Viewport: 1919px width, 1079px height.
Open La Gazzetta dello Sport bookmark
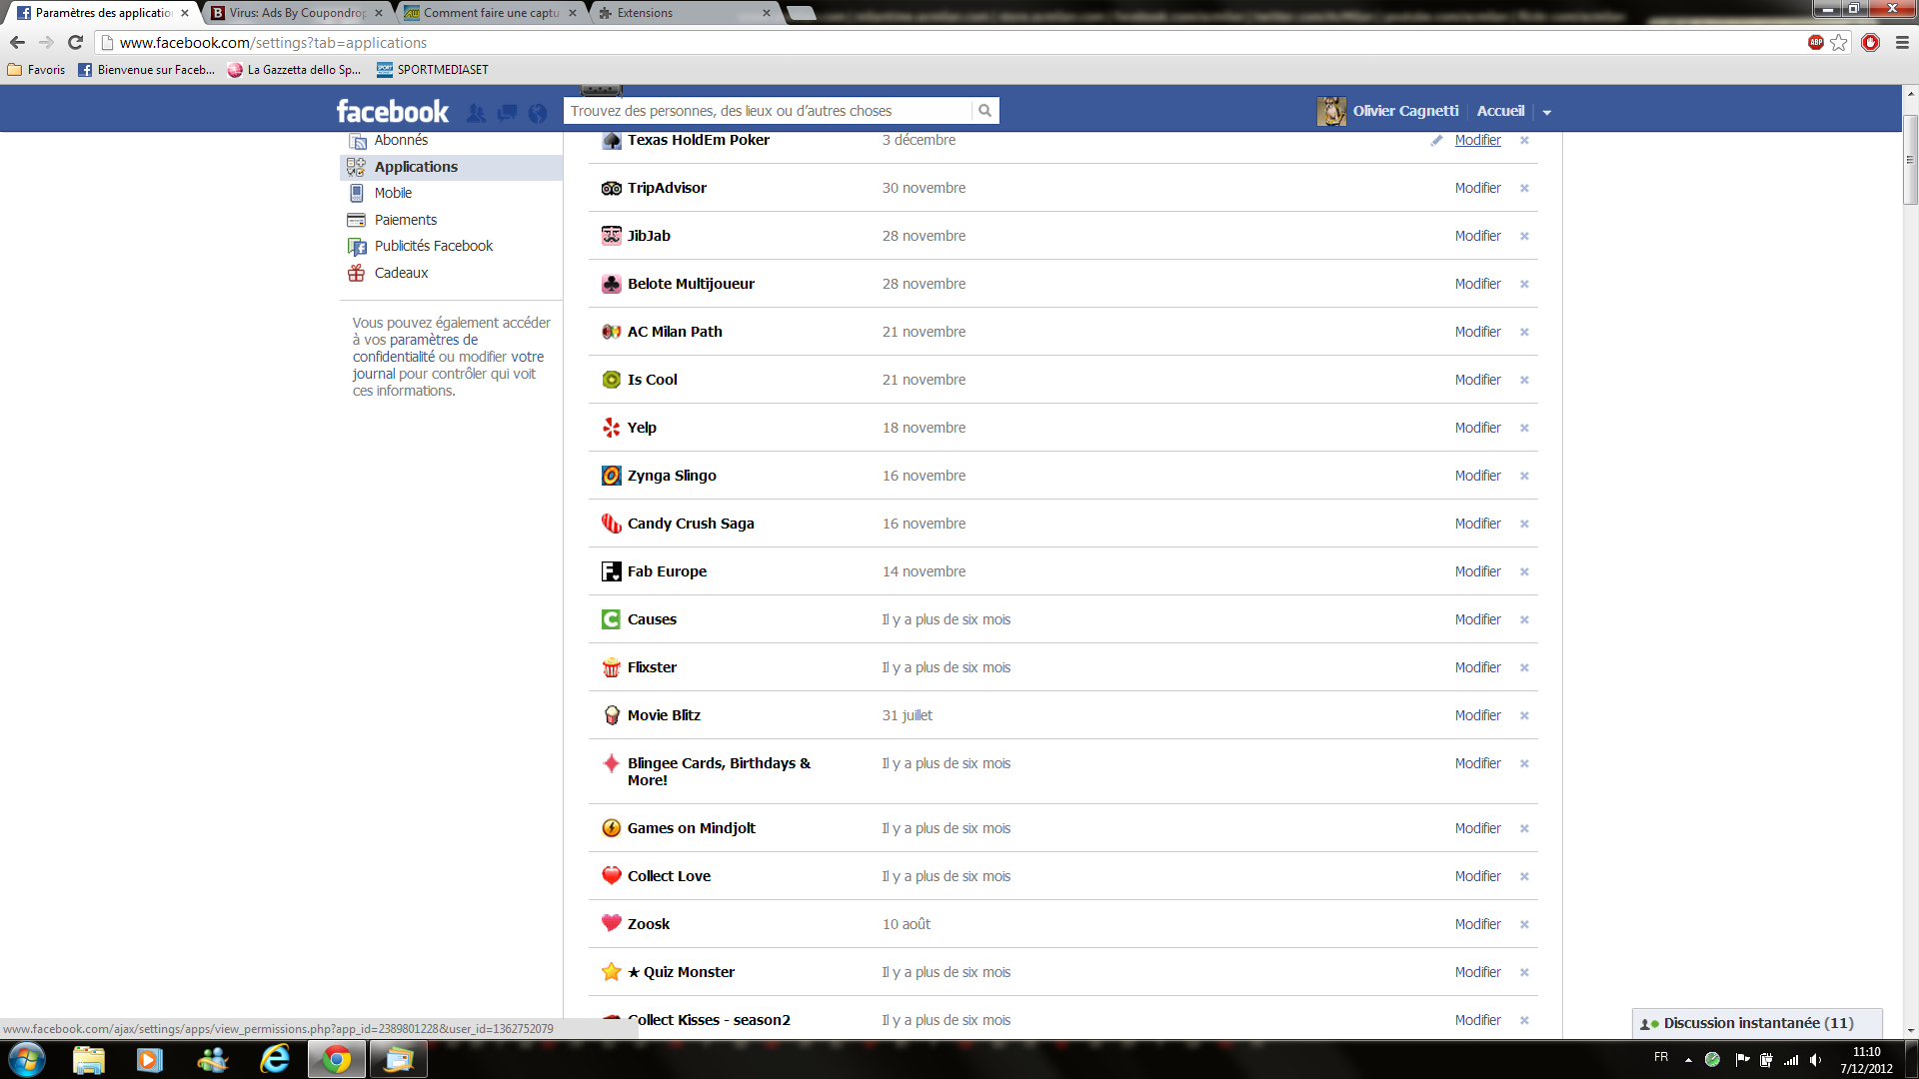pos(294,70)
